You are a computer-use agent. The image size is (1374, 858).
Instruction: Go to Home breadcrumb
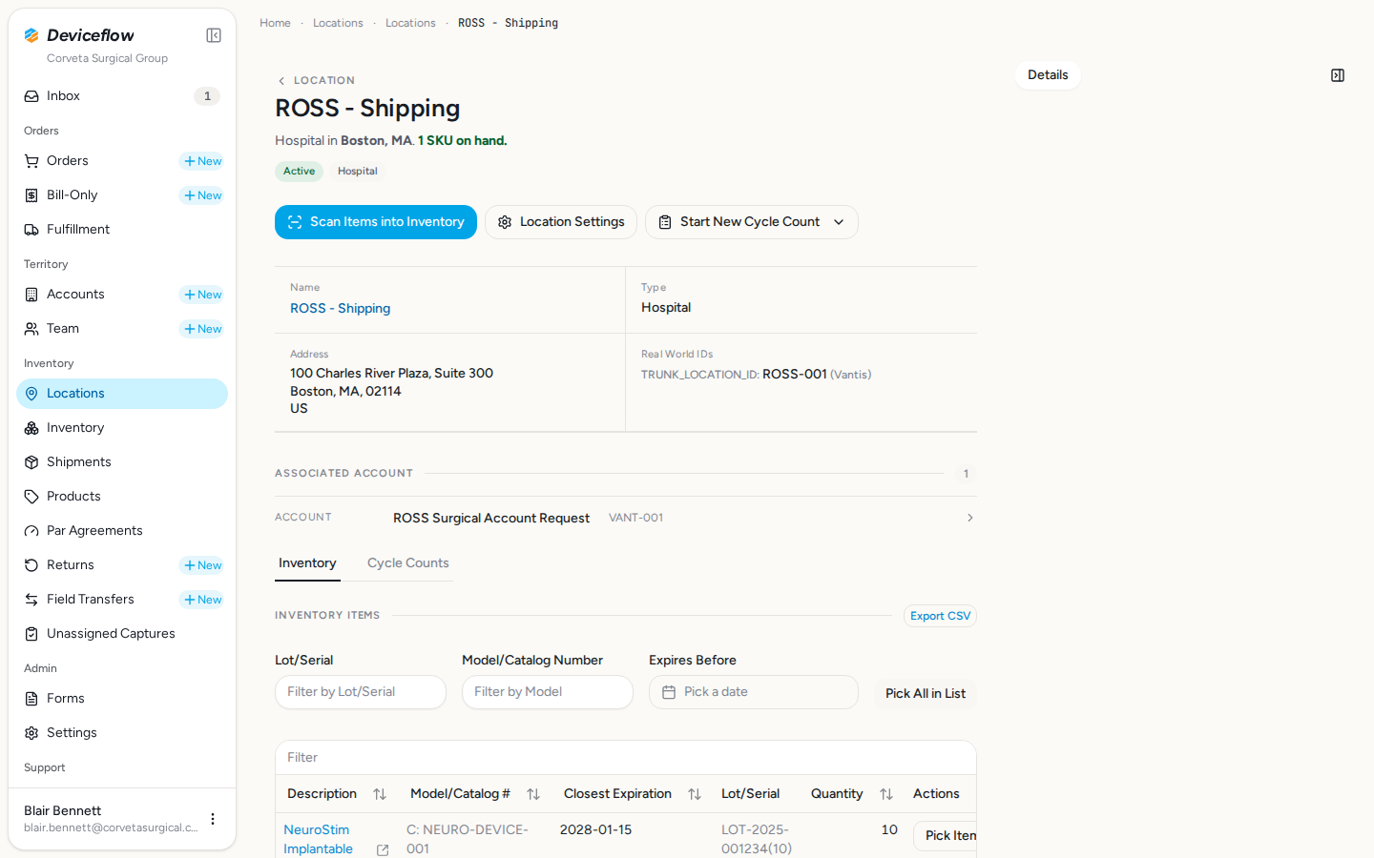[x=275, y=23]
